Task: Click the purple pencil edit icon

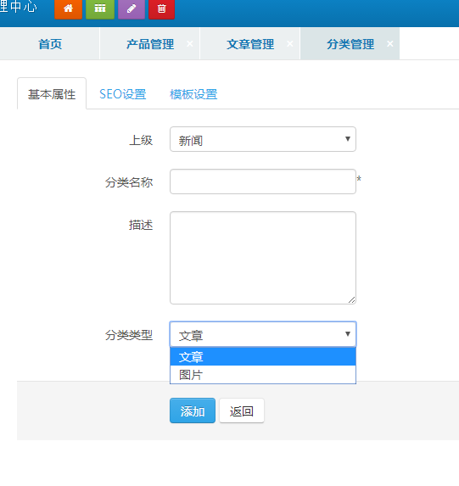Action: [x=132, y=8]
